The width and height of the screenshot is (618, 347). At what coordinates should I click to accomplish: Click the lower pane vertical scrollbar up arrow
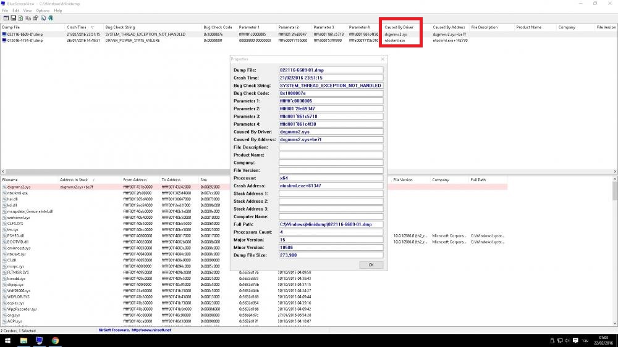[x=615, y=179]
